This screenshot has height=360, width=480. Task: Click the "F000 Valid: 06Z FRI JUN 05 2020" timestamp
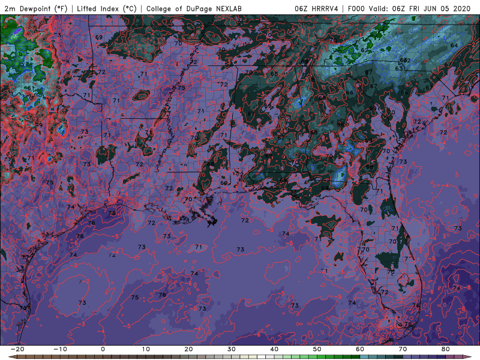(409, 8)
